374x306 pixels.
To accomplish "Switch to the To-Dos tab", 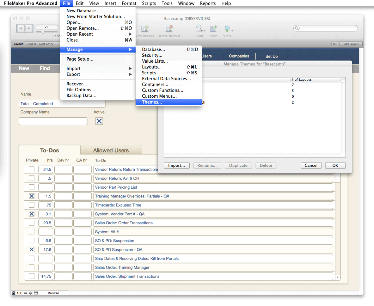I will [50, 150].
